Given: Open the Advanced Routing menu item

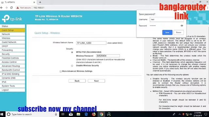Looking at the screenshot, I should [12, 66].
